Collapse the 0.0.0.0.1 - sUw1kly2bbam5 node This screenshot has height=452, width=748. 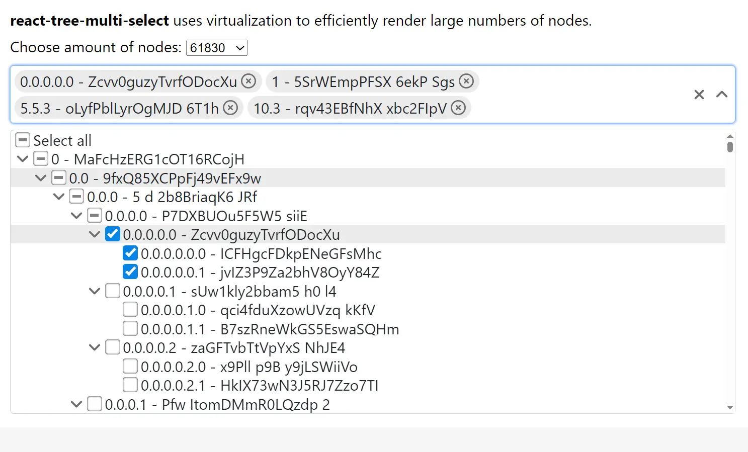[95, 291]
